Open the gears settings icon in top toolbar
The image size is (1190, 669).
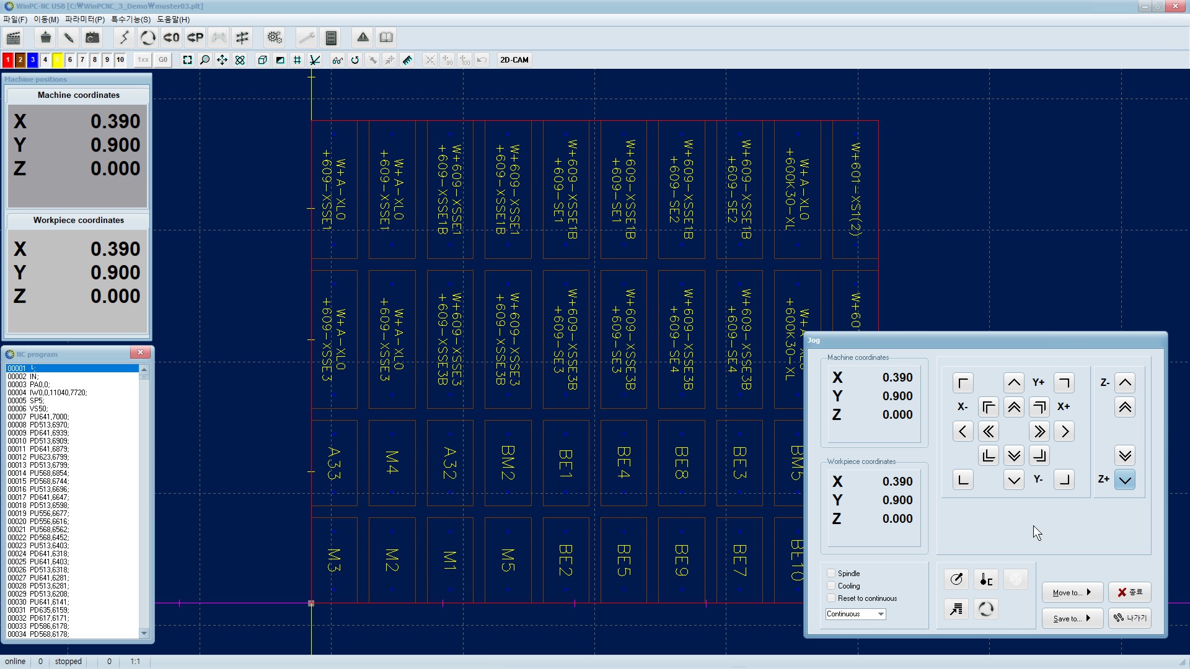pos(275,38)
